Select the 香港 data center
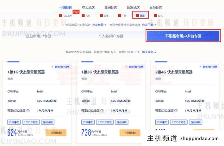Image resolution: width=224 pixels, height=146 pixels. click(x=140, y=15)
